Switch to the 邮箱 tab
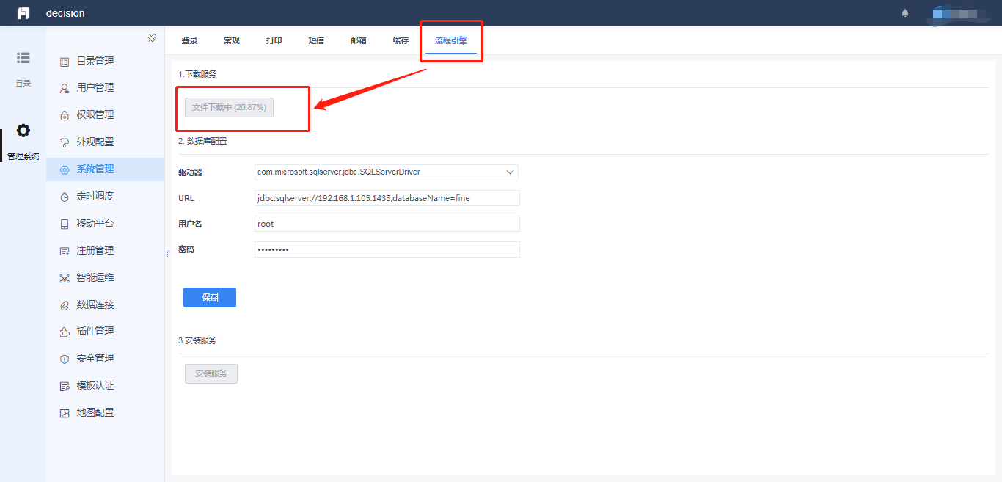 click(359, 40)
